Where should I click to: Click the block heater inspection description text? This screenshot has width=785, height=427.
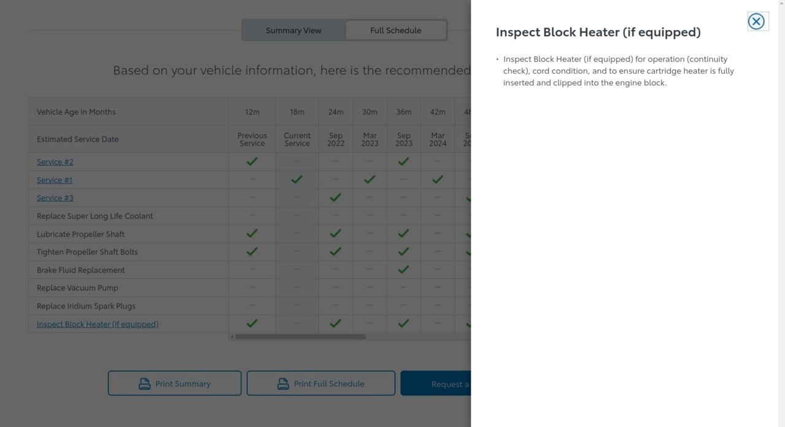coord(618,71)
